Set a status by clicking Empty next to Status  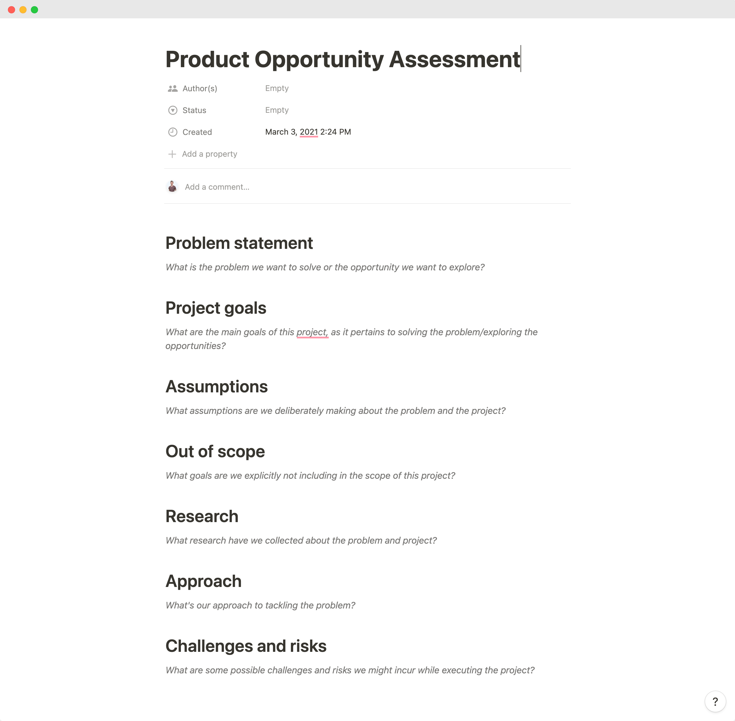pyautogui.click(x=276, y=110)
